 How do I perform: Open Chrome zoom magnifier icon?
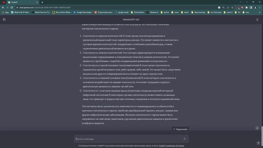click(x=224, y=7)
